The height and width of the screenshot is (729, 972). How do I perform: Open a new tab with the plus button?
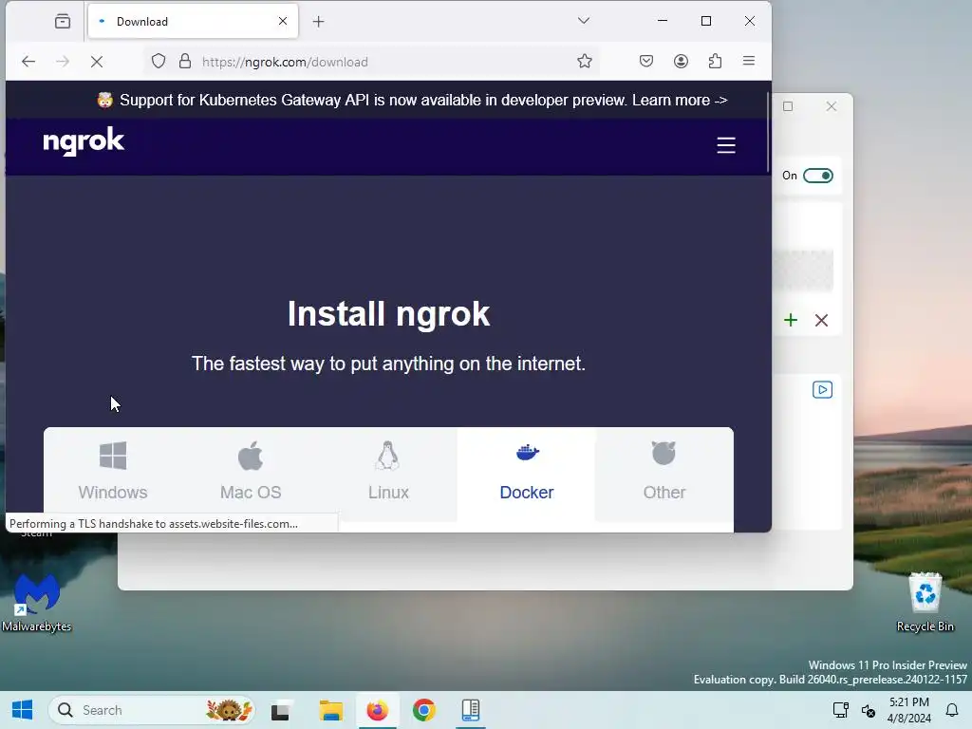[318, 22]
